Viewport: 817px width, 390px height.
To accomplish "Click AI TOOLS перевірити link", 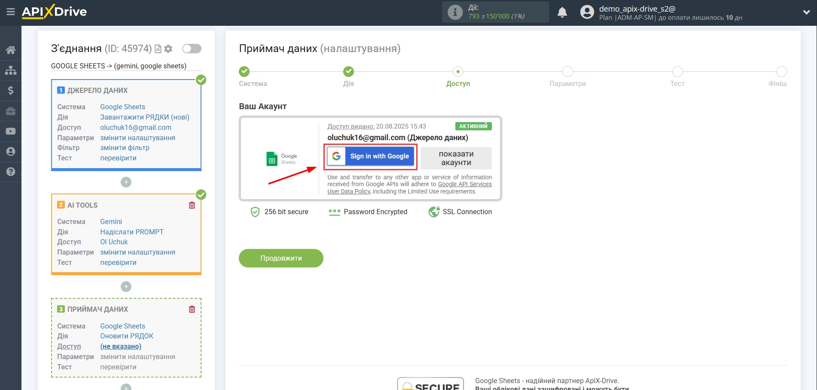I will (118, 262).
